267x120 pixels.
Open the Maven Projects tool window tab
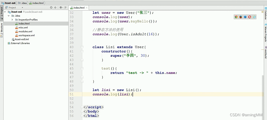click(x=265, y=33)
